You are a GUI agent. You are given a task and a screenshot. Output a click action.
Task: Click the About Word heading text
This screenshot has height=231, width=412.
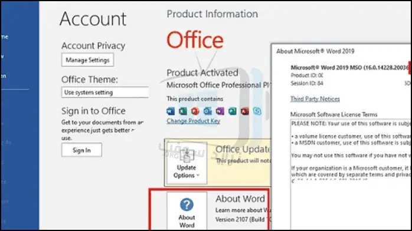click(240, 199)
